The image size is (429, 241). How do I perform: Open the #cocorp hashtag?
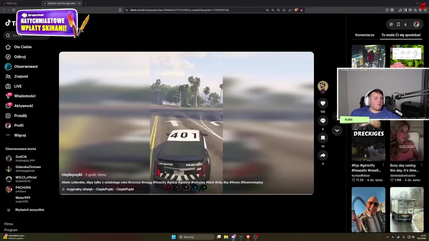tap(134, 182)
